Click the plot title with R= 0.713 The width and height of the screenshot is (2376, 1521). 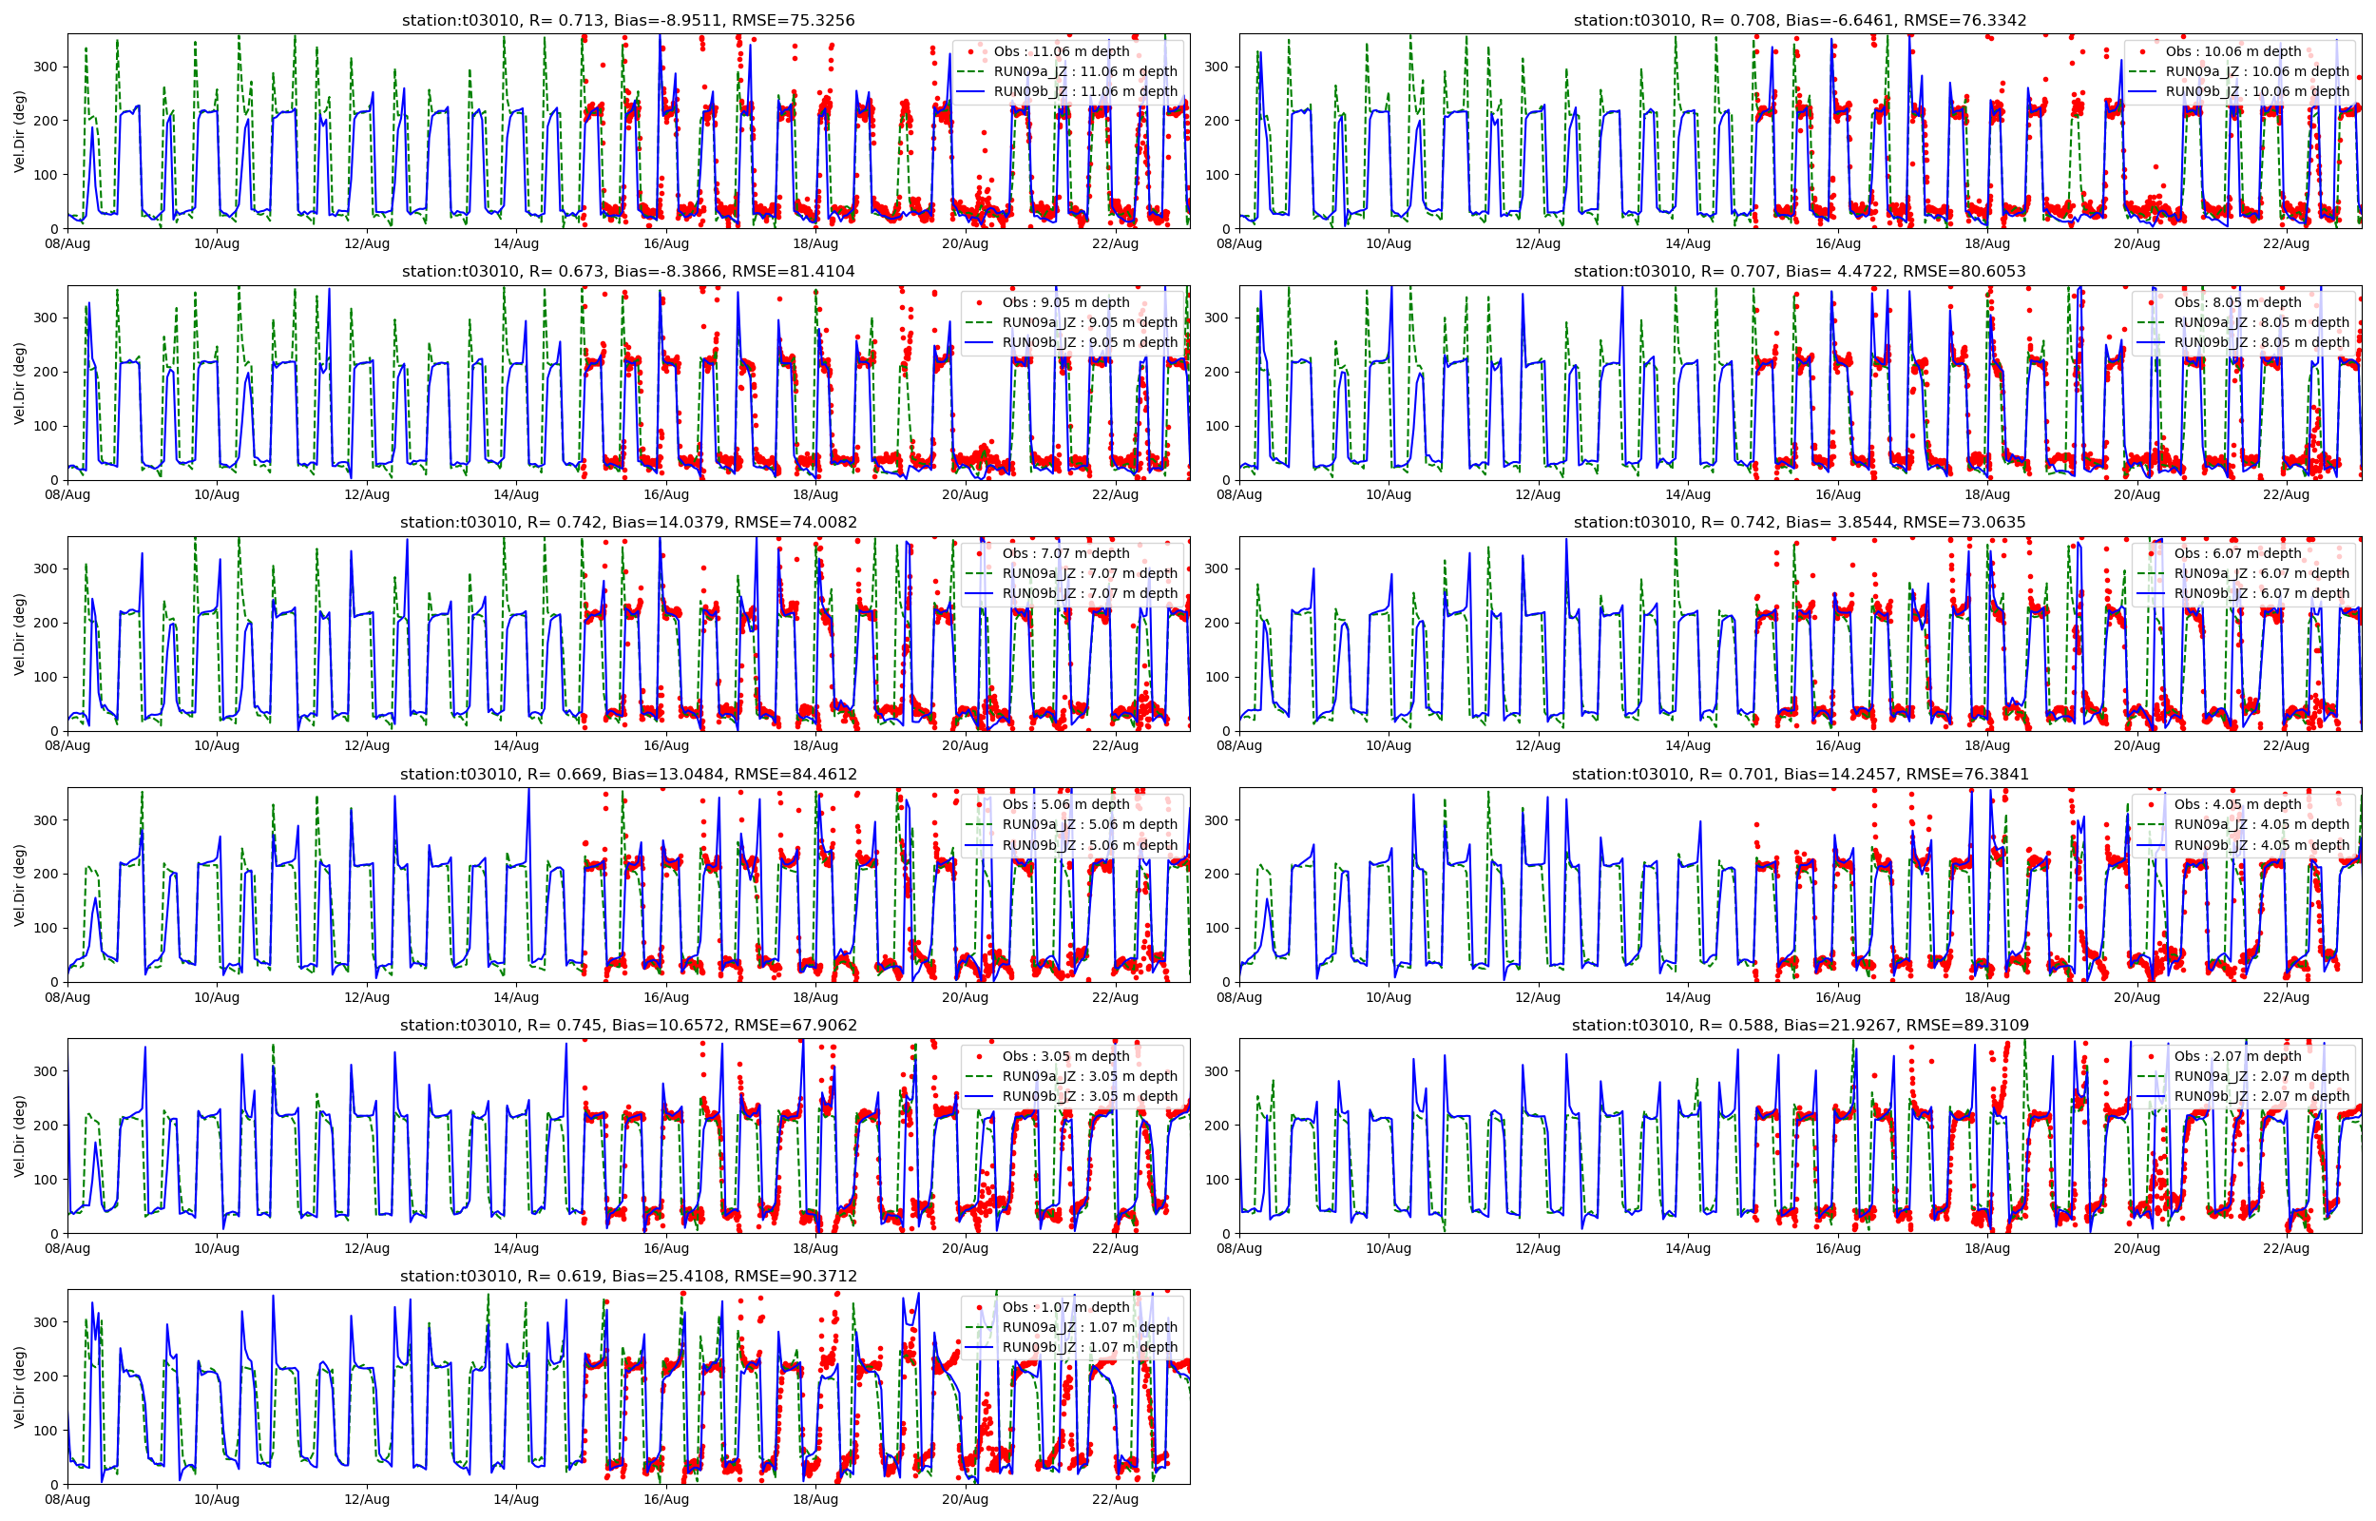click(628, 20)
